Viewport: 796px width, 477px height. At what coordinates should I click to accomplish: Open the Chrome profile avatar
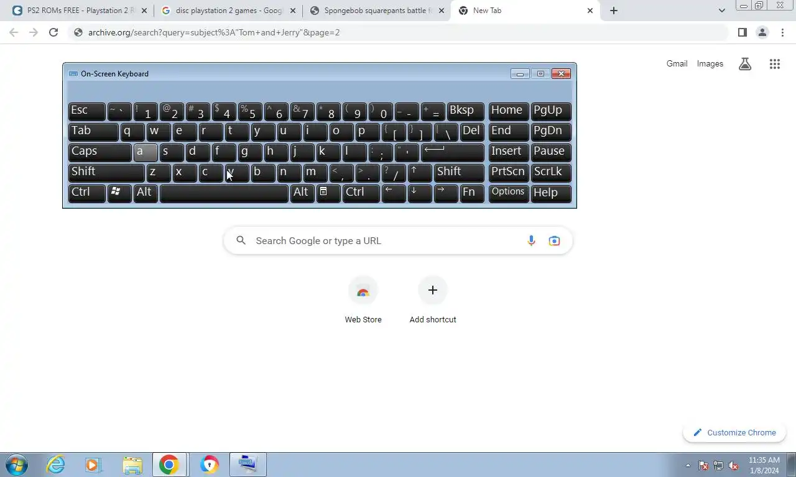(x=762, y=32)
